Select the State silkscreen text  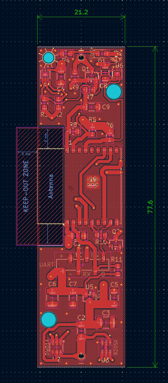coord(92,53)
